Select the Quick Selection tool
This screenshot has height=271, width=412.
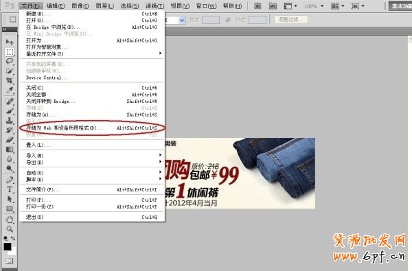pyautogui.click(x=10, y=71)
